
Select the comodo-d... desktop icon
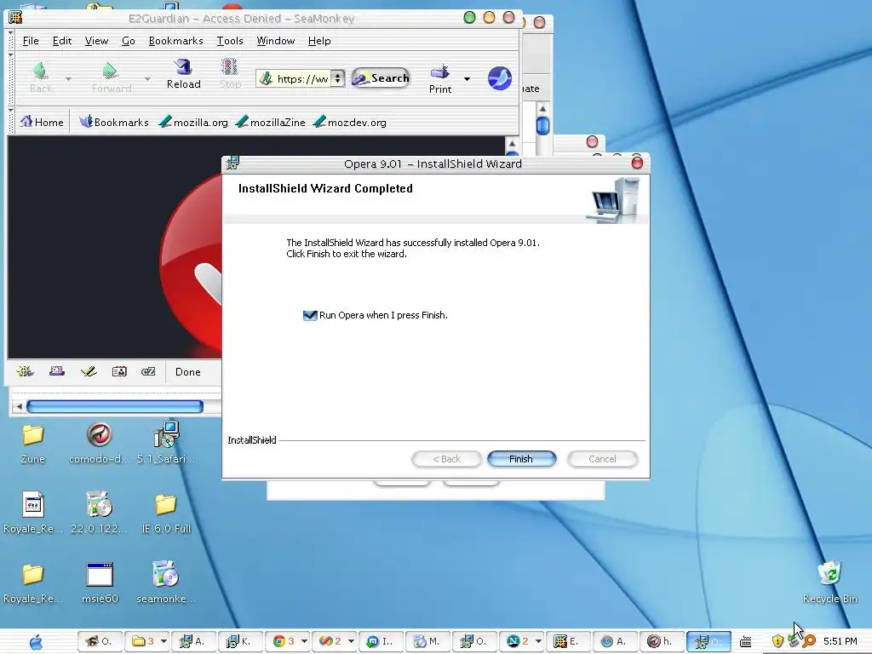tap(100, 444)
